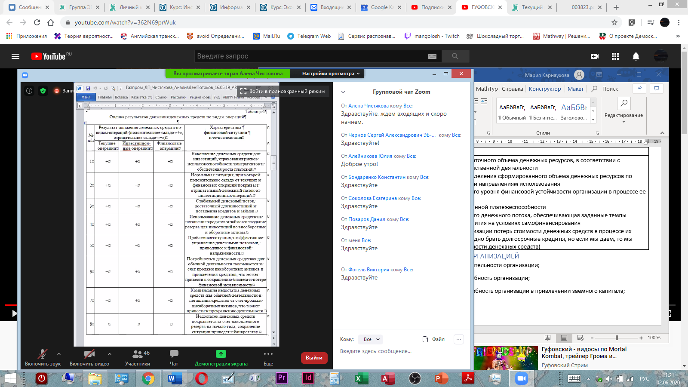Turn on video in Zoom toolbar
This screenshot has height=387, width=688.
point(89,354)
